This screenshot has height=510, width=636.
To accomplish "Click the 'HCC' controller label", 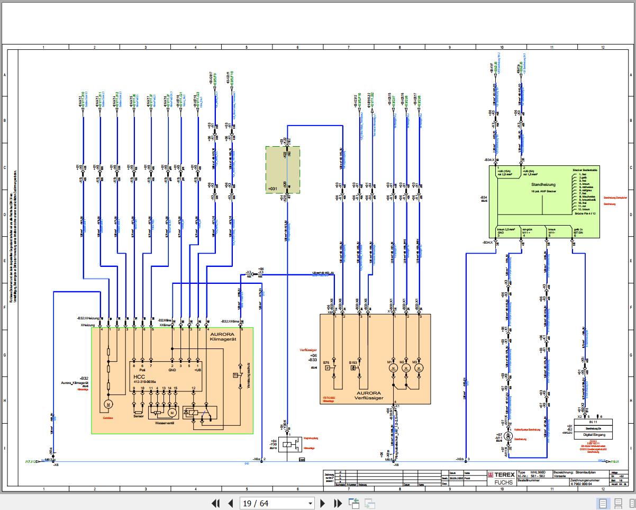I will point(139,378).
